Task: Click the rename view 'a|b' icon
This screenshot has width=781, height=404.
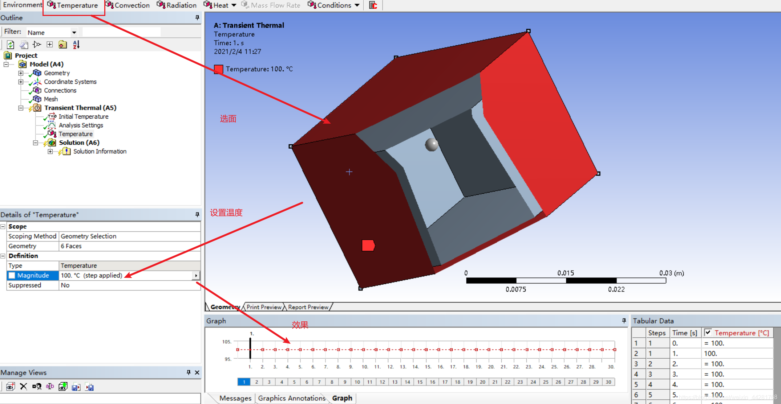Action: tap(50, 387)
